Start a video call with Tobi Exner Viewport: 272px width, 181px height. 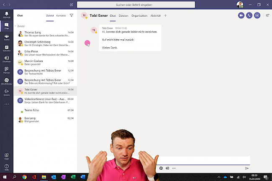click(x=241, y=15)
